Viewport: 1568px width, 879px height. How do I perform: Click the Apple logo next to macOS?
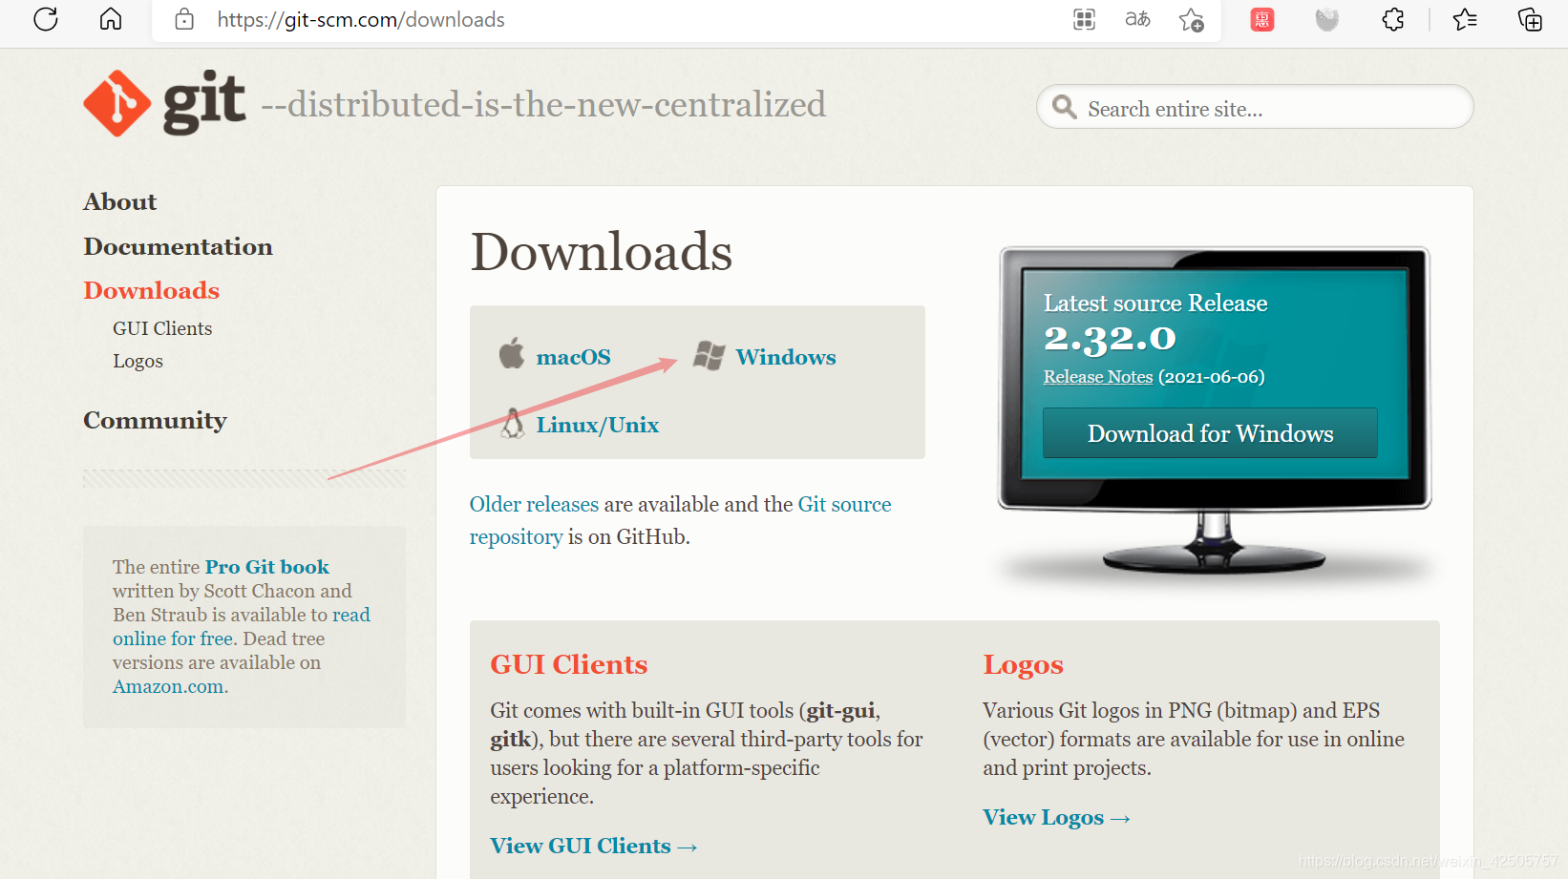(x=512, y=353)
